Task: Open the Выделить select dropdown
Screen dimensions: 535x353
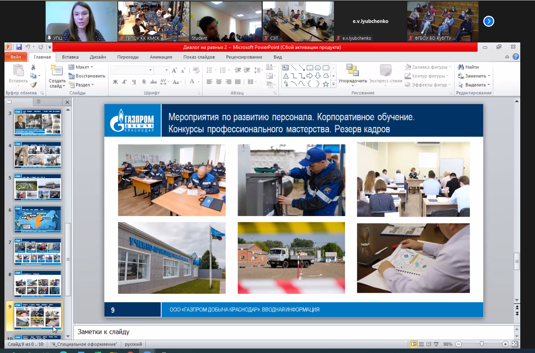Action: pyautogui.click(x=474, y=85)
